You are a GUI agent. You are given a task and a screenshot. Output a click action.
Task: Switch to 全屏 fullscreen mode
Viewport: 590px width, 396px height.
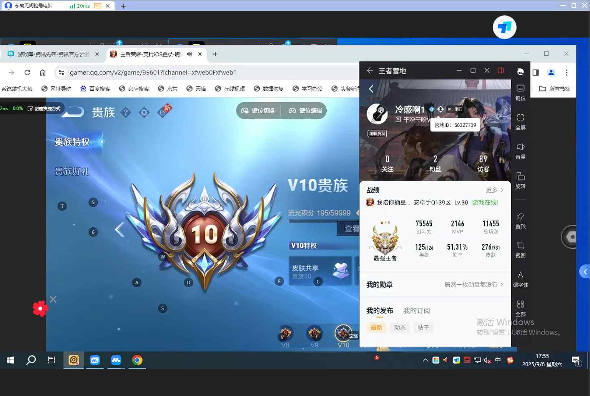(520, 122)
